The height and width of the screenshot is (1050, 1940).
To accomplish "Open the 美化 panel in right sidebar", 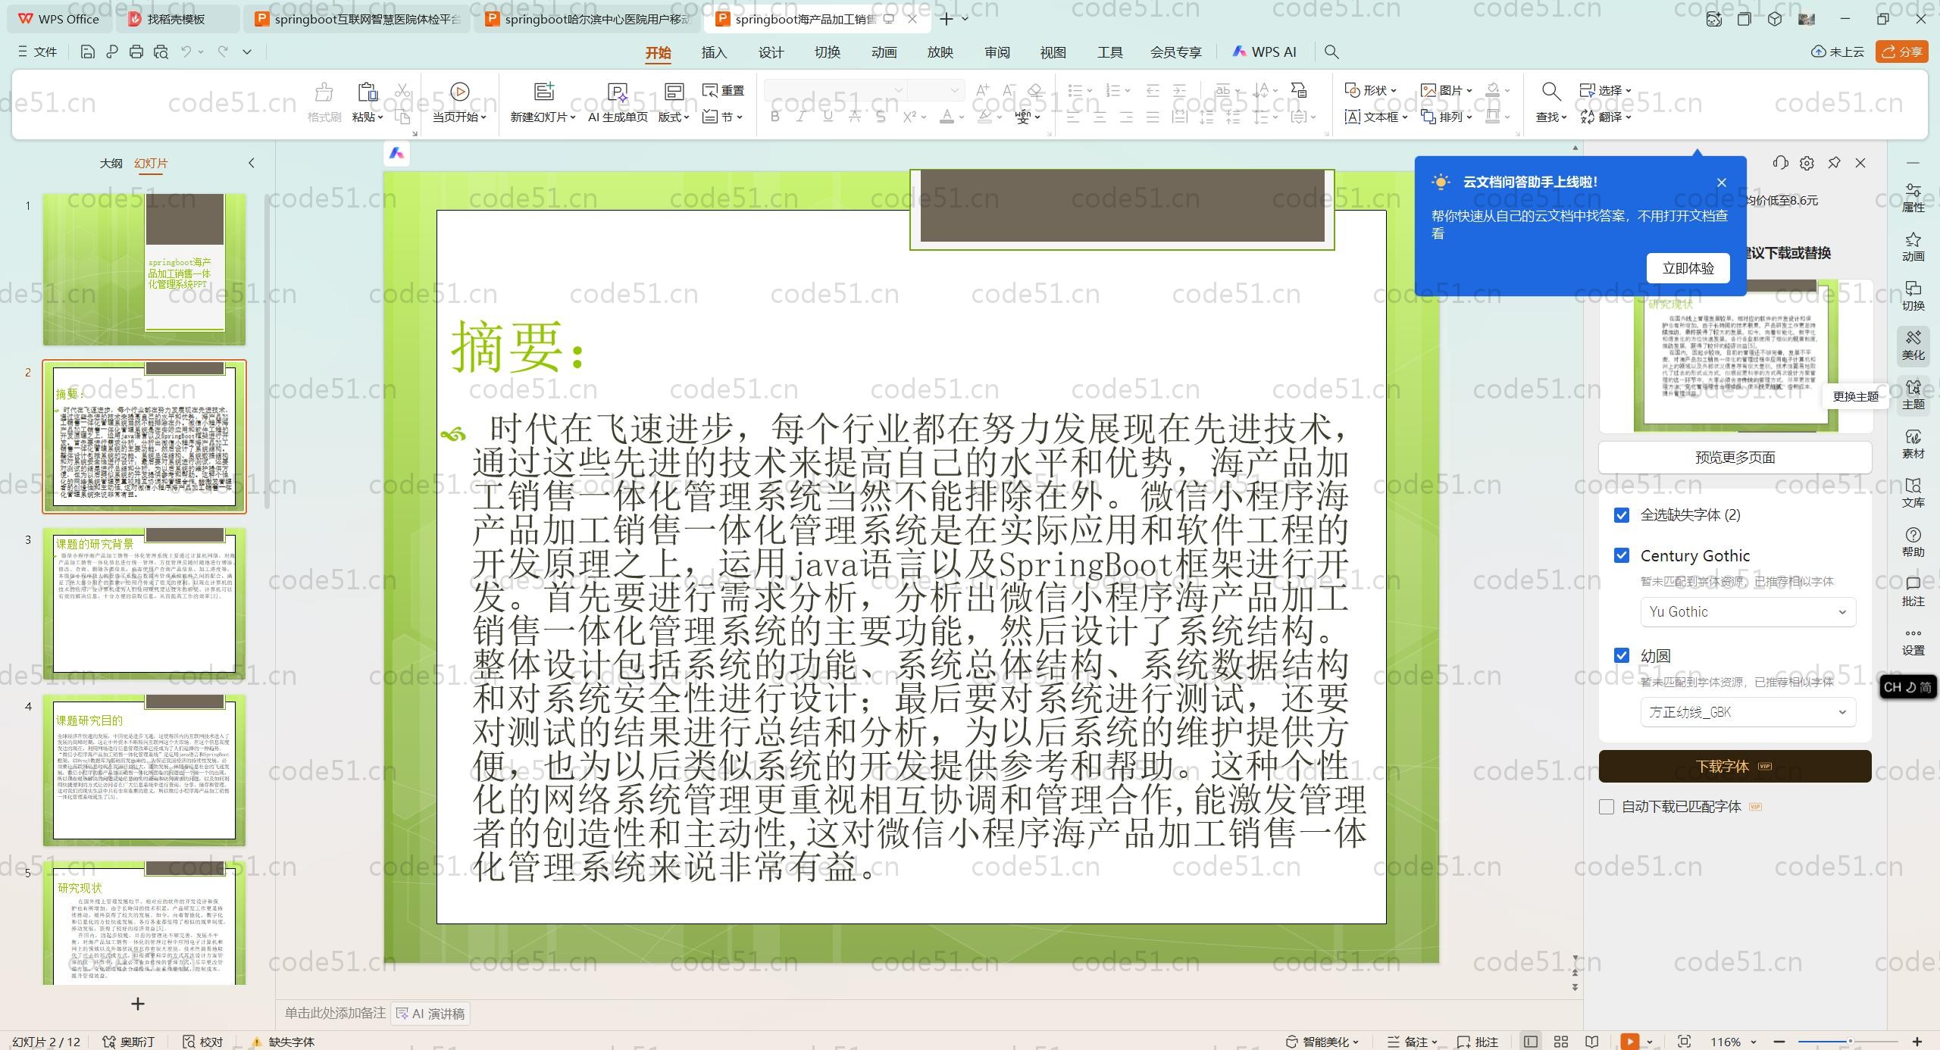I will 1913,345.
